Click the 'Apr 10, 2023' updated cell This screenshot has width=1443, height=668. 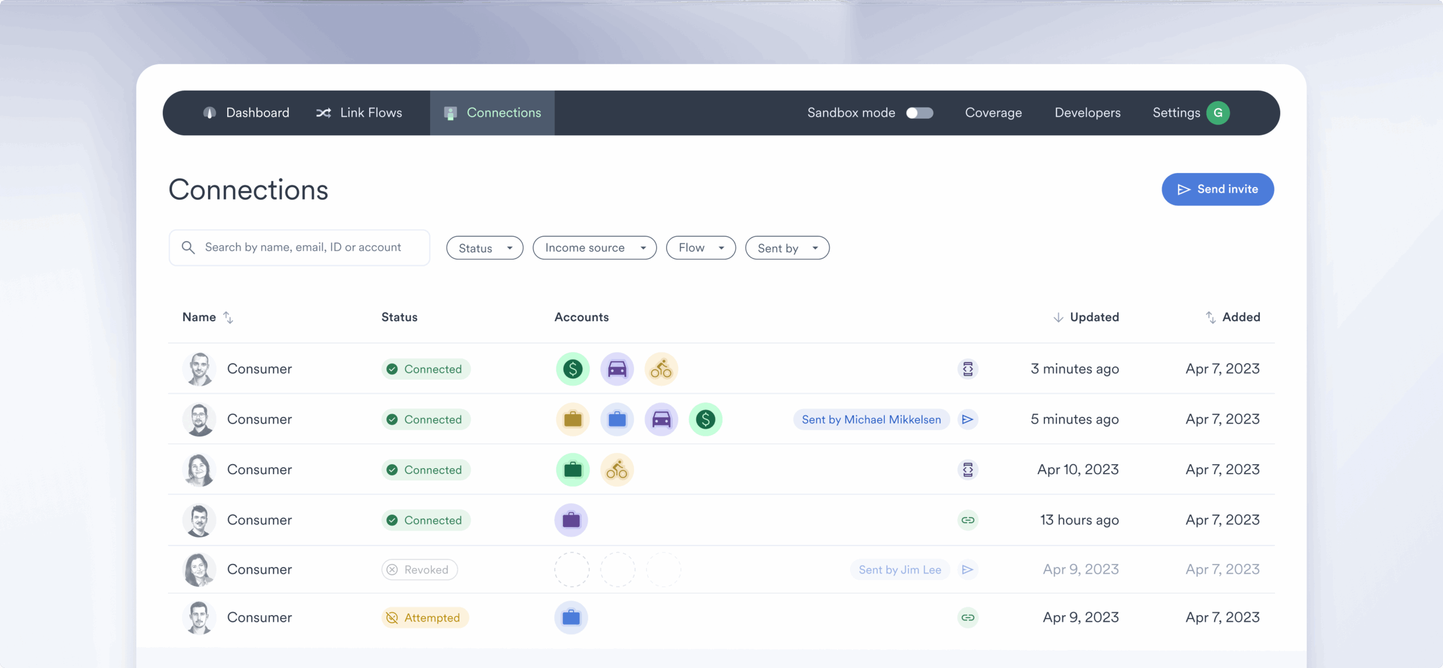coord(1078,470)
